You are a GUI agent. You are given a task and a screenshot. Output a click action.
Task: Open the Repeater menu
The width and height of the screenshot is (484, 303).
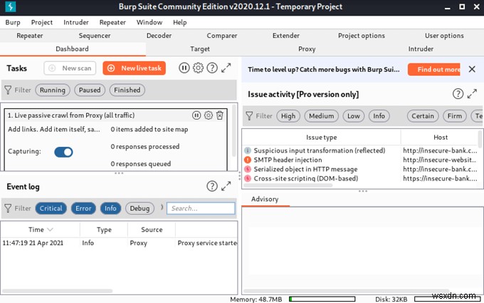(112, 22)
